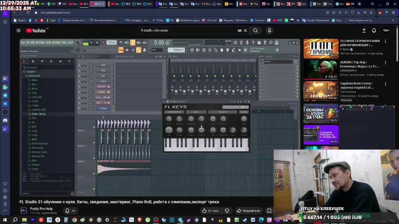Mute the Kick channel LED
The height and width of the screenshot is (224, 399).
[79, 65]
